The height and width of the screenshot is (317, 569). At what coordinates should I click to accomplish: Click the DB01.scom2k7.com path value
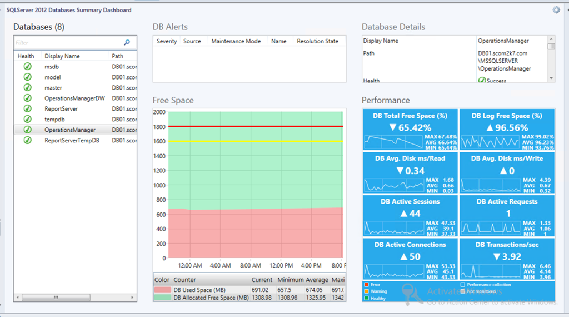[502, 53]
